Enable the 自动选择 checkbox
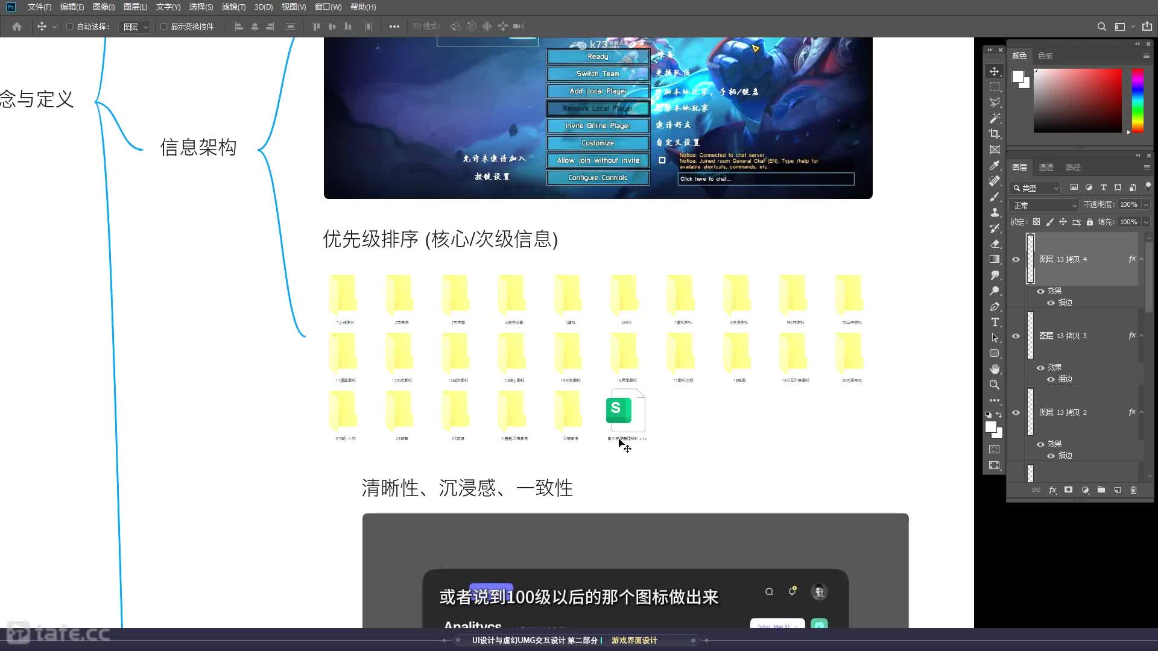Image resolution: width=1158 pixels, height=651 pixels. coord(70,27)
